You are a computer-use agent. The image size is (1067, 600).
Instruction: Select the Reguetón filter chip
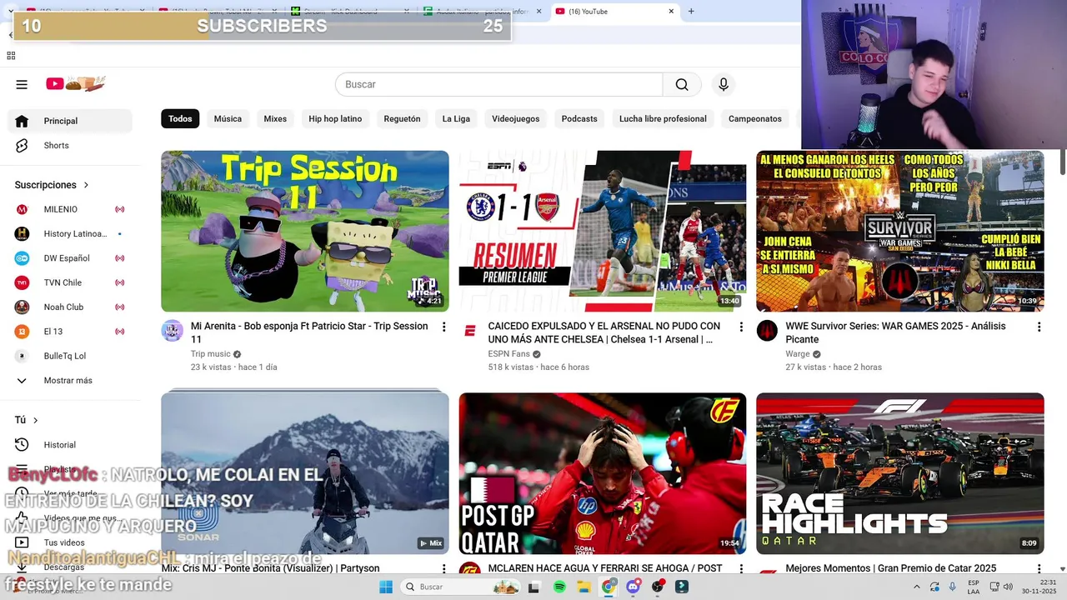click(402, 118)
